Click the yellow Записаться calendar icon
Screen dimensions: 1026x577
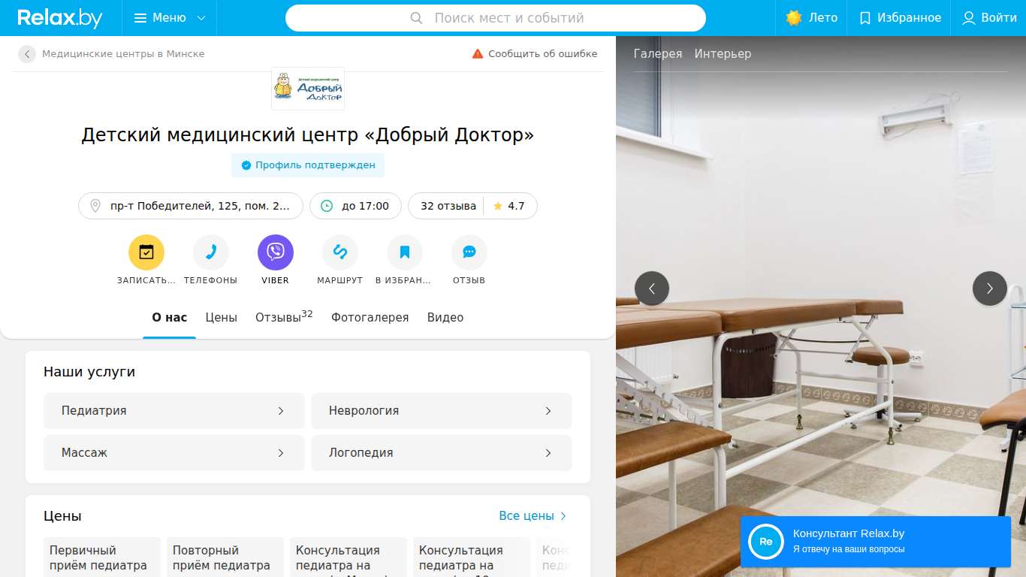146,252
